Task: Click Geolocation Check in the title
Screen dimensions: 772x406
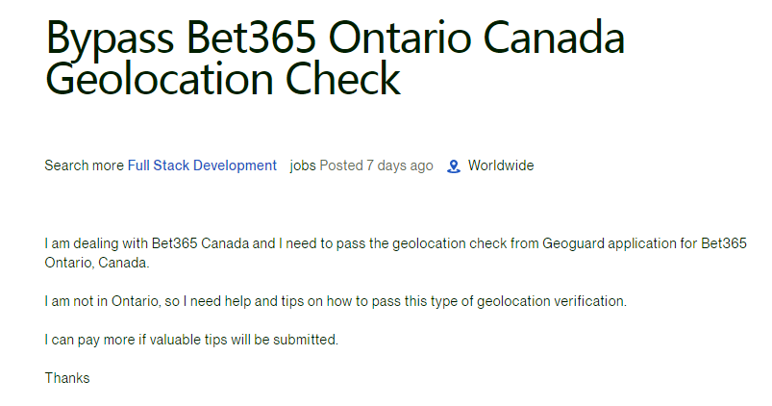Action: pos(223,79)
